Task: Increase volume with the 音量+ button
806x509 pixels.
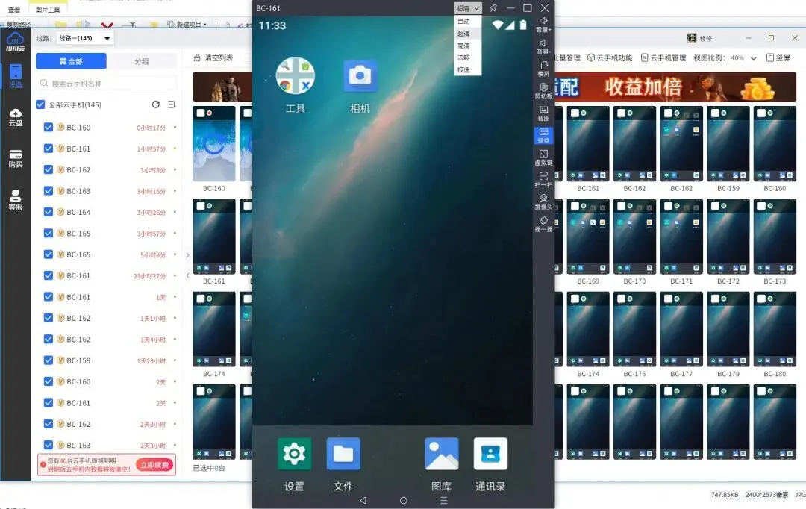Action: point(543,24)
